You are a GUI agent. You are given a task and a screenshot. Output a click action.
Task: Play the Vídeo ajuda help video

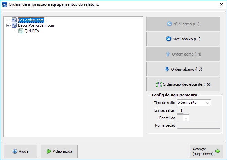pos(59,151)
